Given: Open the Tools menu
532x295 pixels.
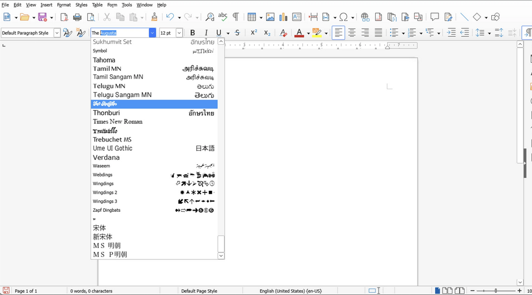Looking at the screenshot, I should [x=127, y=5].
